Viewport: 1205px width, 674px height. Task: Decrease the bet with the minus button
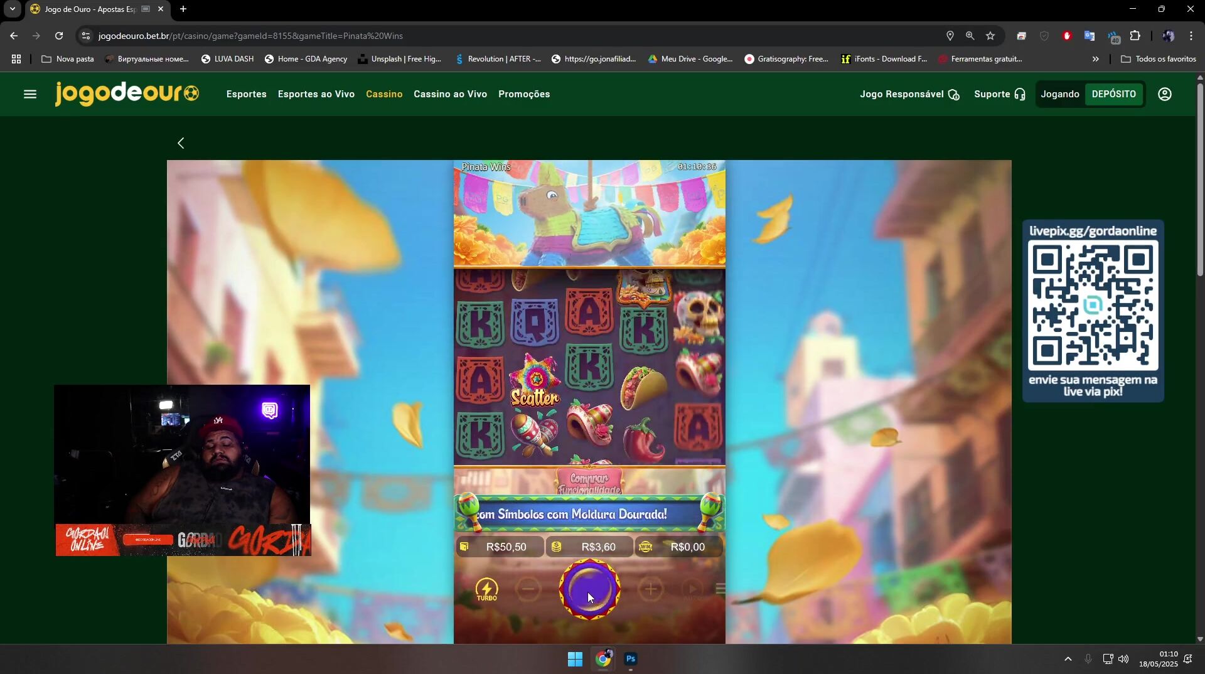(x=528, y=589)
